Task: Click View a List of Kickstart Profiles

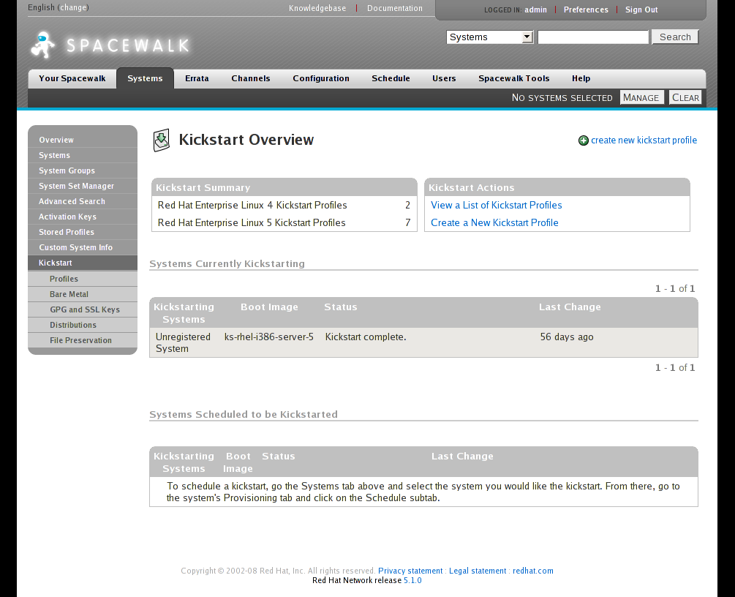Action: click(x=496, y=205)
